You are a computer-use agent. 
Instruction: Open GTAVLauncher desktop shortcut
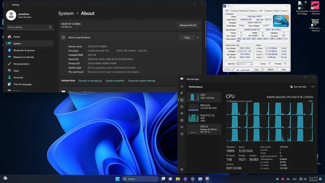click(315, 25)
